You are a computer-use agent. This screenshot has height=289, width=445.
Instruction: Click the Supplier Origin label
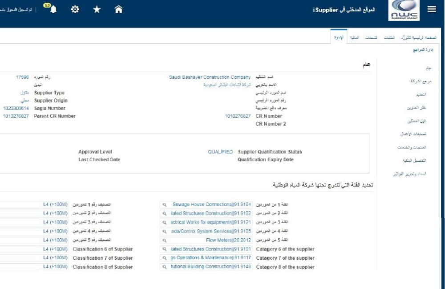(x=51, y=100)
